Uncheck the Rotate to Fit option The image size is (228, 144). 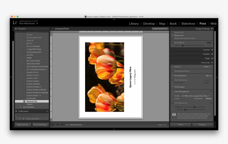(173, 36)
